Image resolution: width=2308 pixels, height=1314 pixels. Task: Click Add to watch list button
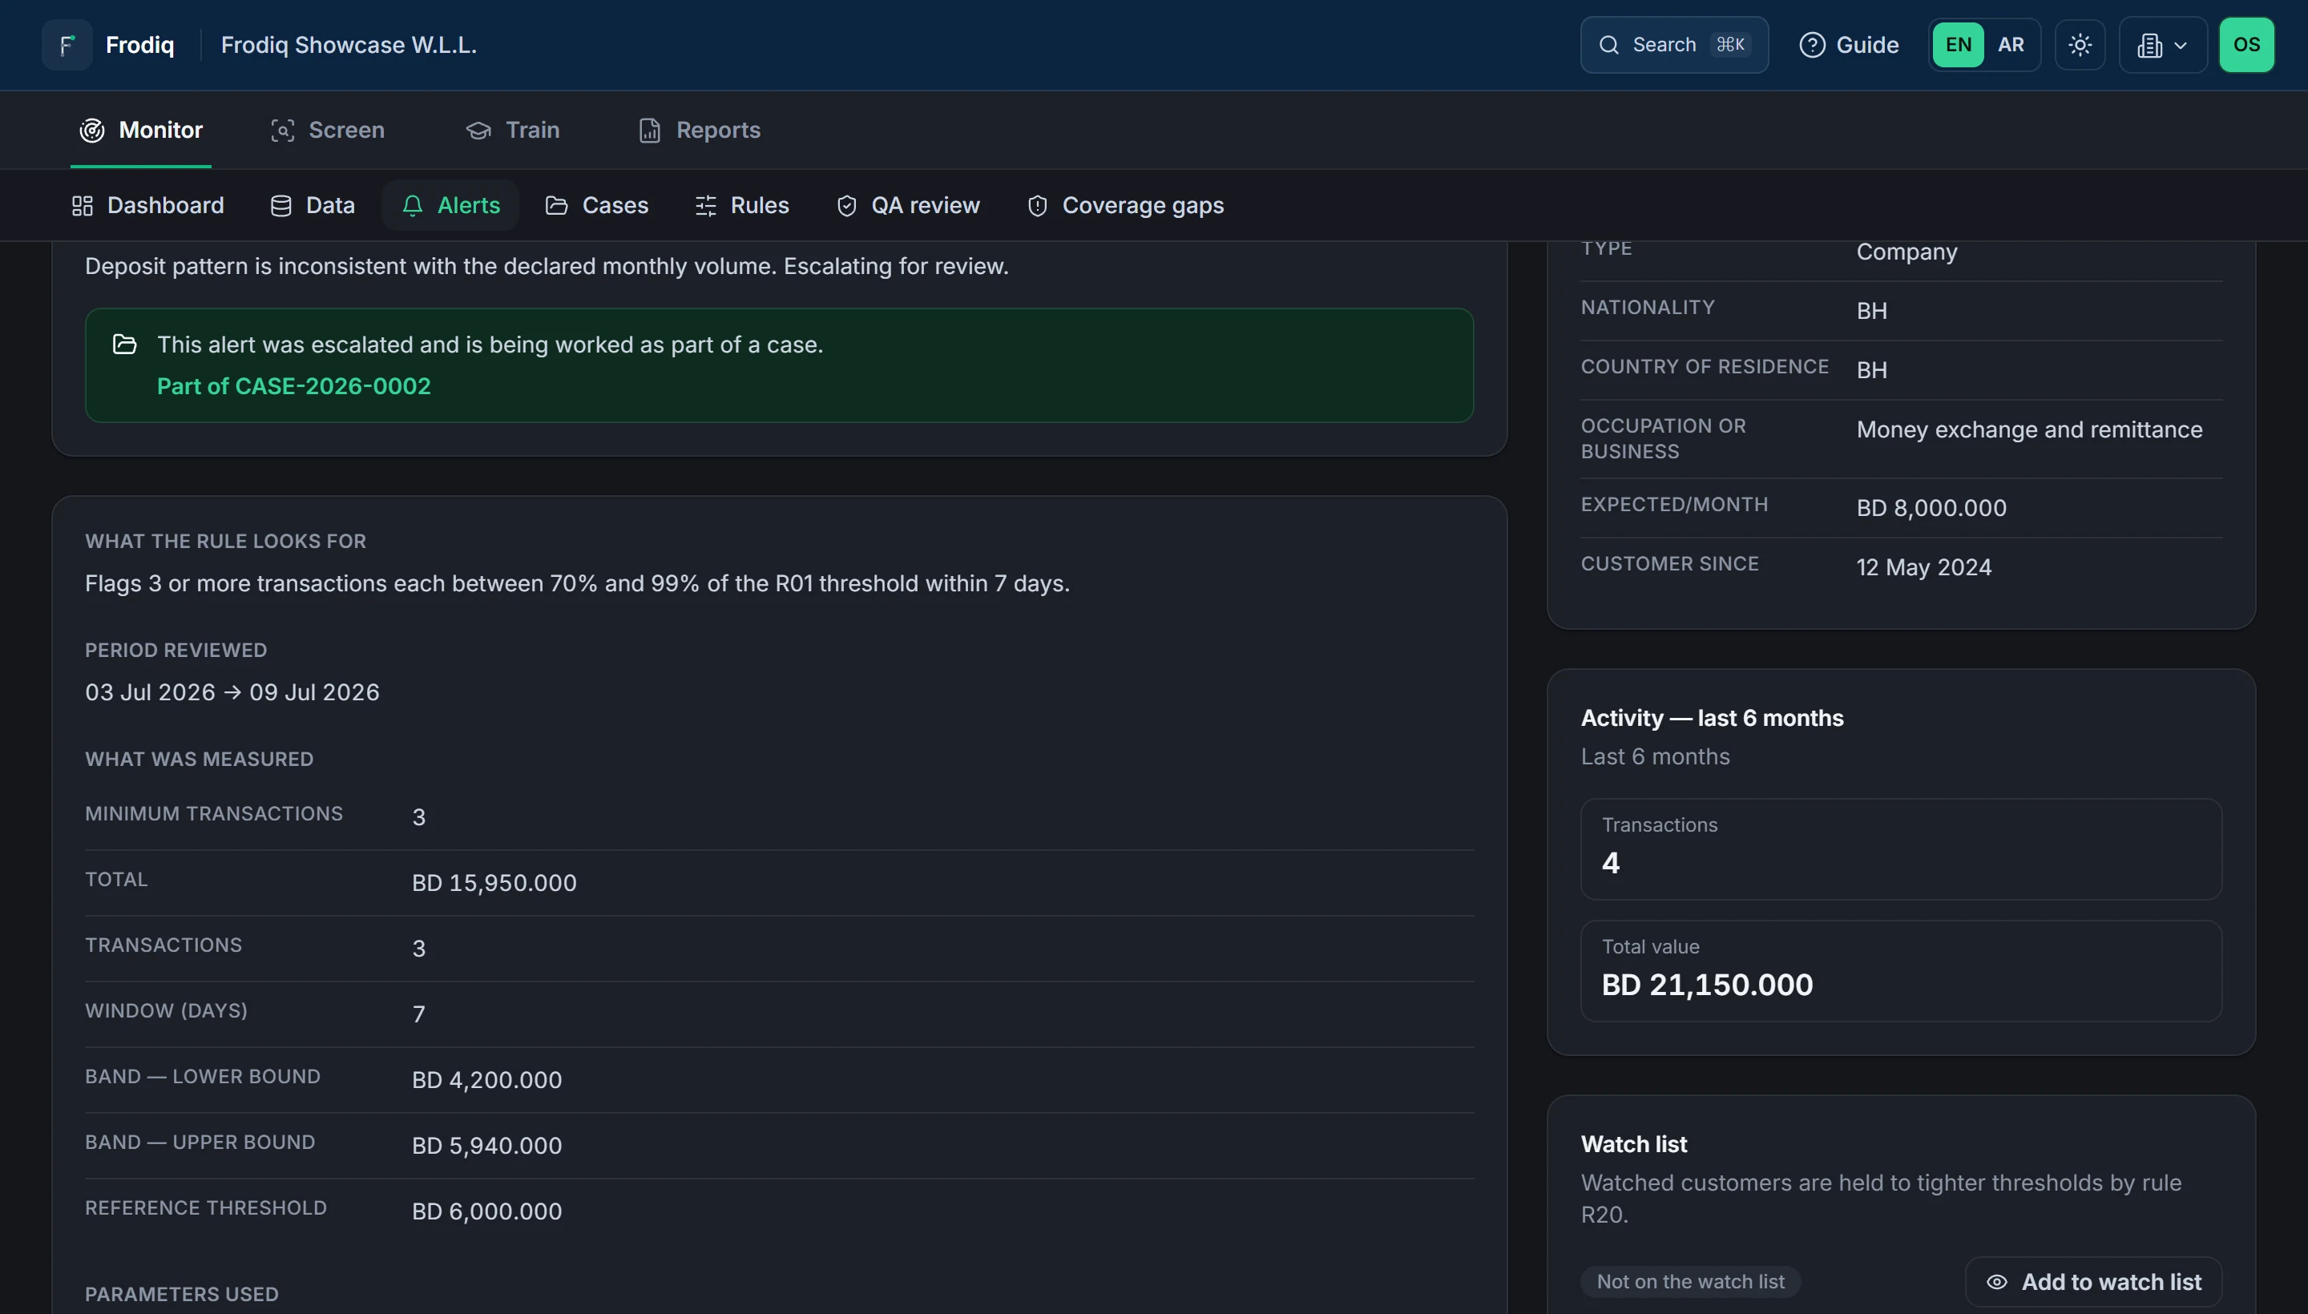(2093, 1283)
